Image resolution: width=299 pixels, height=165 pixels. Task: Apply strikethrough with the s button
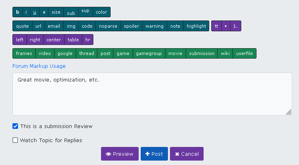pos(44,12)
